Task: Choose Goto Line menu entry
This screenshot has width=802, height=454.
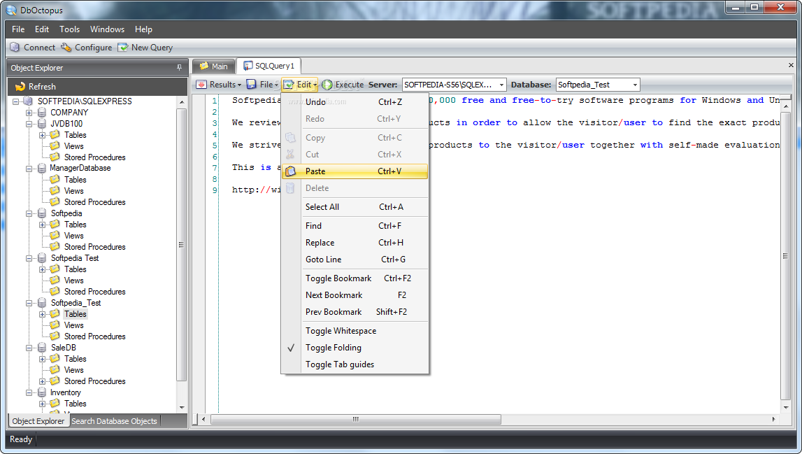Action: pos(355,260)
